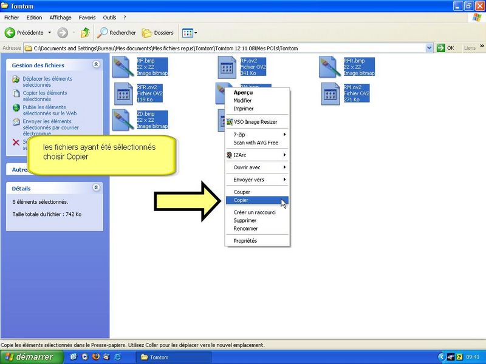Click Déplacer les éléments sélectionnés
The image size is (486, 364).
pos(47,82)
